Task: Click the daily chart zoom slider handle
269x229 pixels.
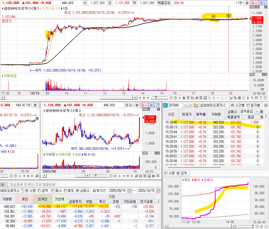Action: click(x=96, y=175)
